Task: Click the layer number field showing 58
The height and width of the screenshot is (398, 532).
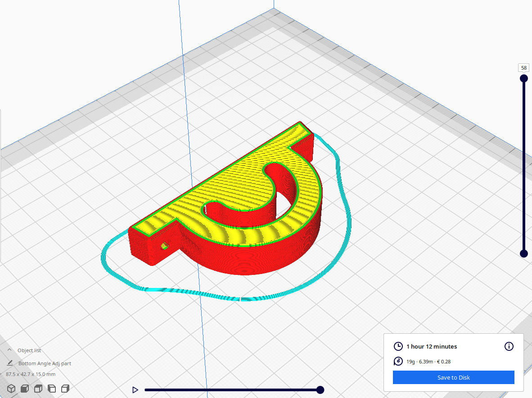Action: [x=524, y=68]
